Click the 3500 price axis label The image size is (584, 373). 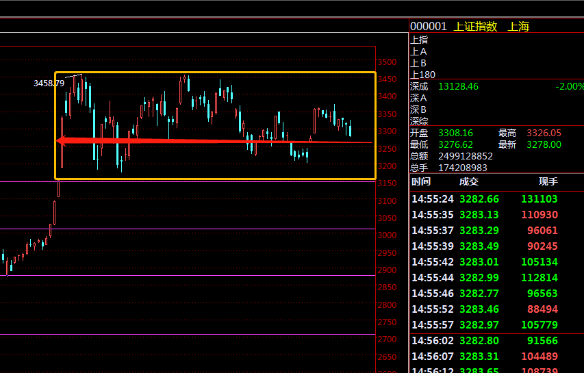pyautogui.click(x=387, y=62)
